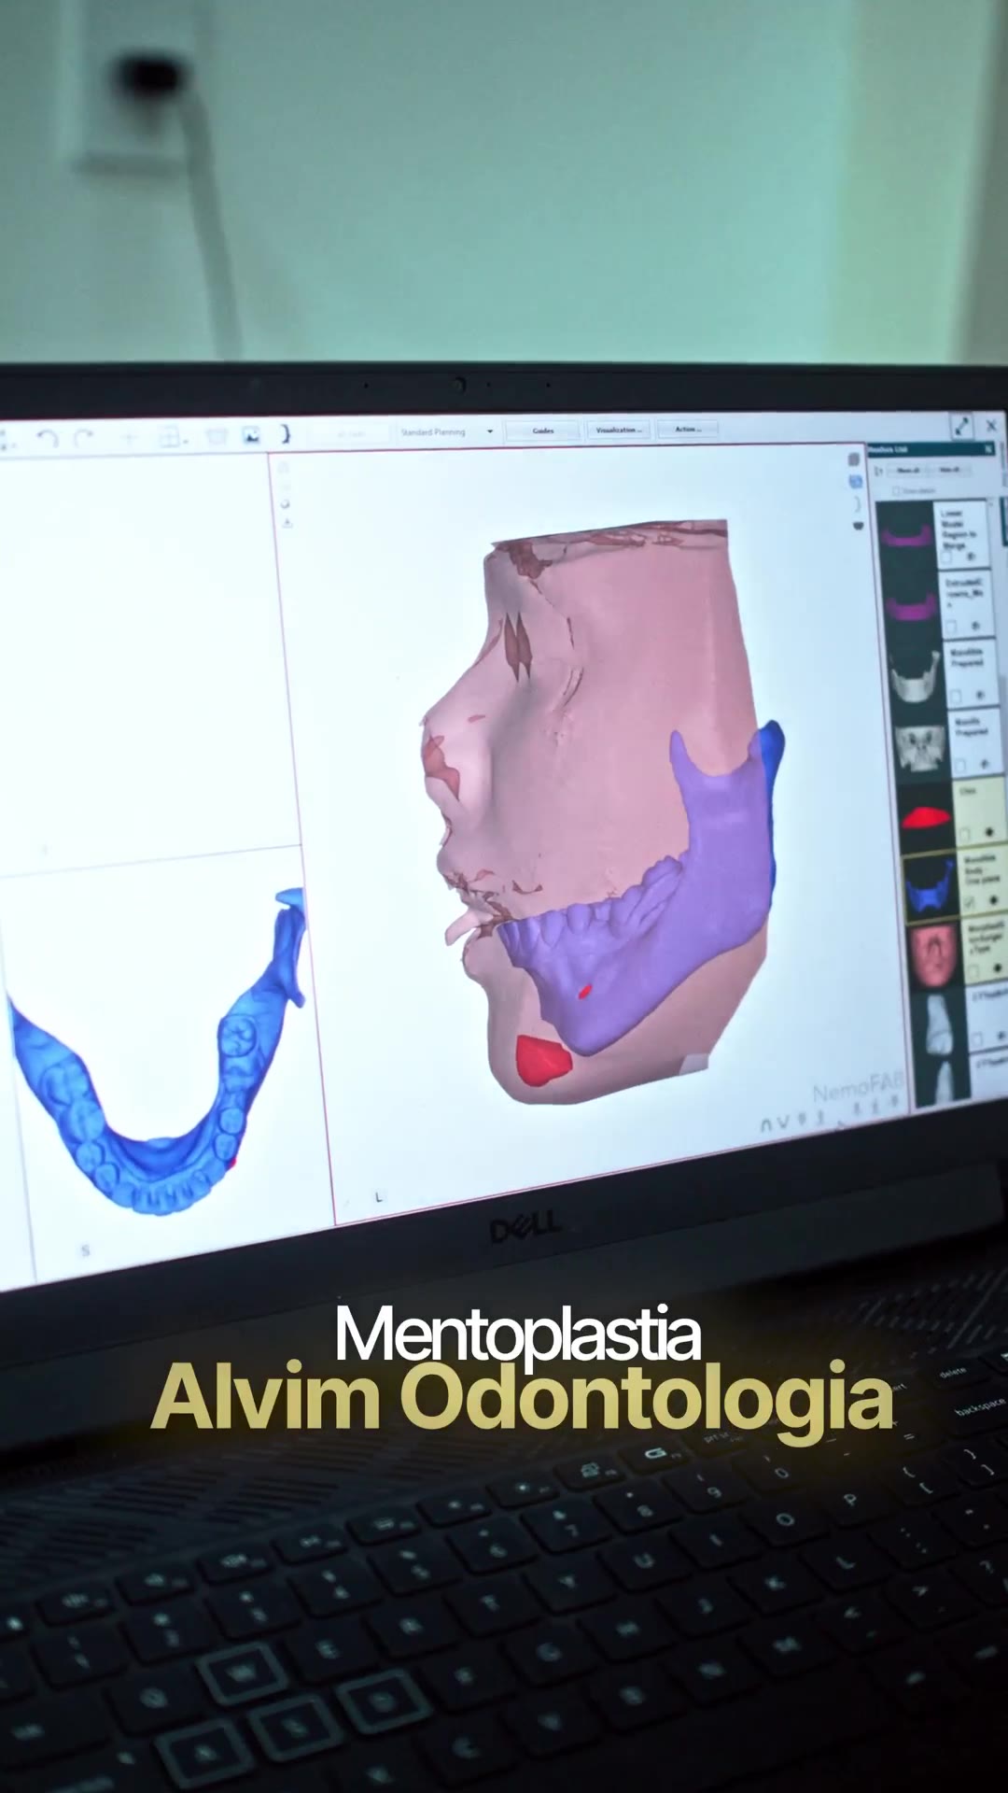Click sort icon left of Show all
Viewport: 1008px width, 1793px height.
pos(877,471)
